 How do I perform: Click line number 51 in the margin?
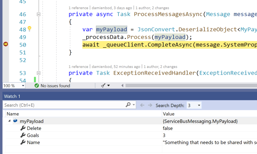pos(22,53)
